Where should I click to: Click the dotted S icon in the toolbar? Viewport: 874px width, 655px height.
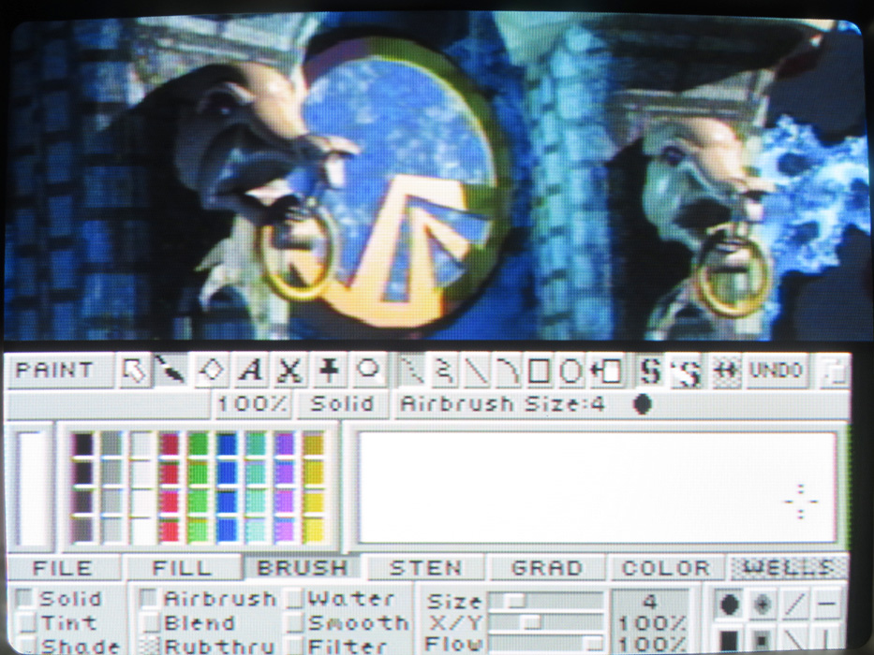(x=686, y=371)
